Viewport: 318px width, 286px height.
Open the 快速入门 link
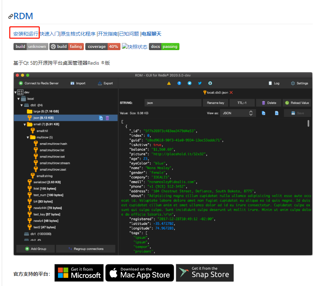[x=49, y=34]
